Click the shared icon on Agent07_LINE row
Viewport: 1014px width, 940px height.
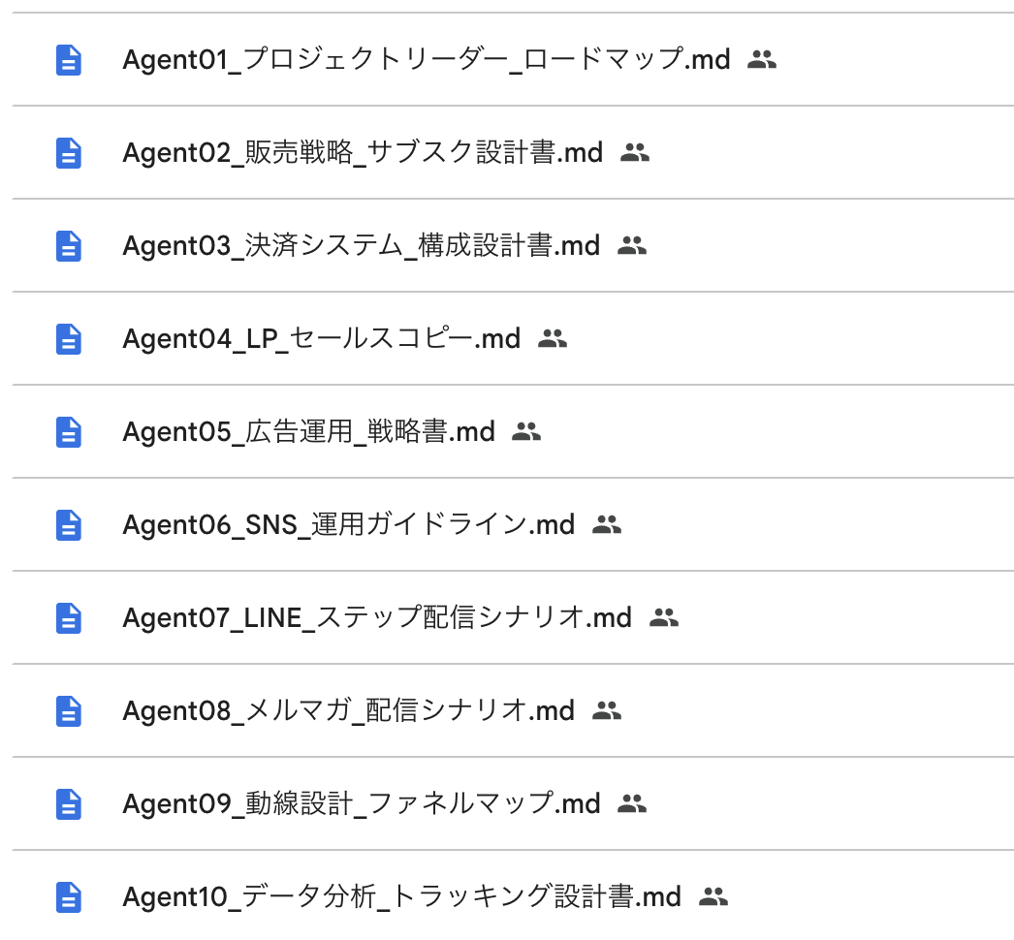(x=663, y=618)
